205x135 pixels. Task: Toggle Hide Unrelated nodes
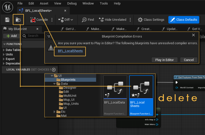113,20
